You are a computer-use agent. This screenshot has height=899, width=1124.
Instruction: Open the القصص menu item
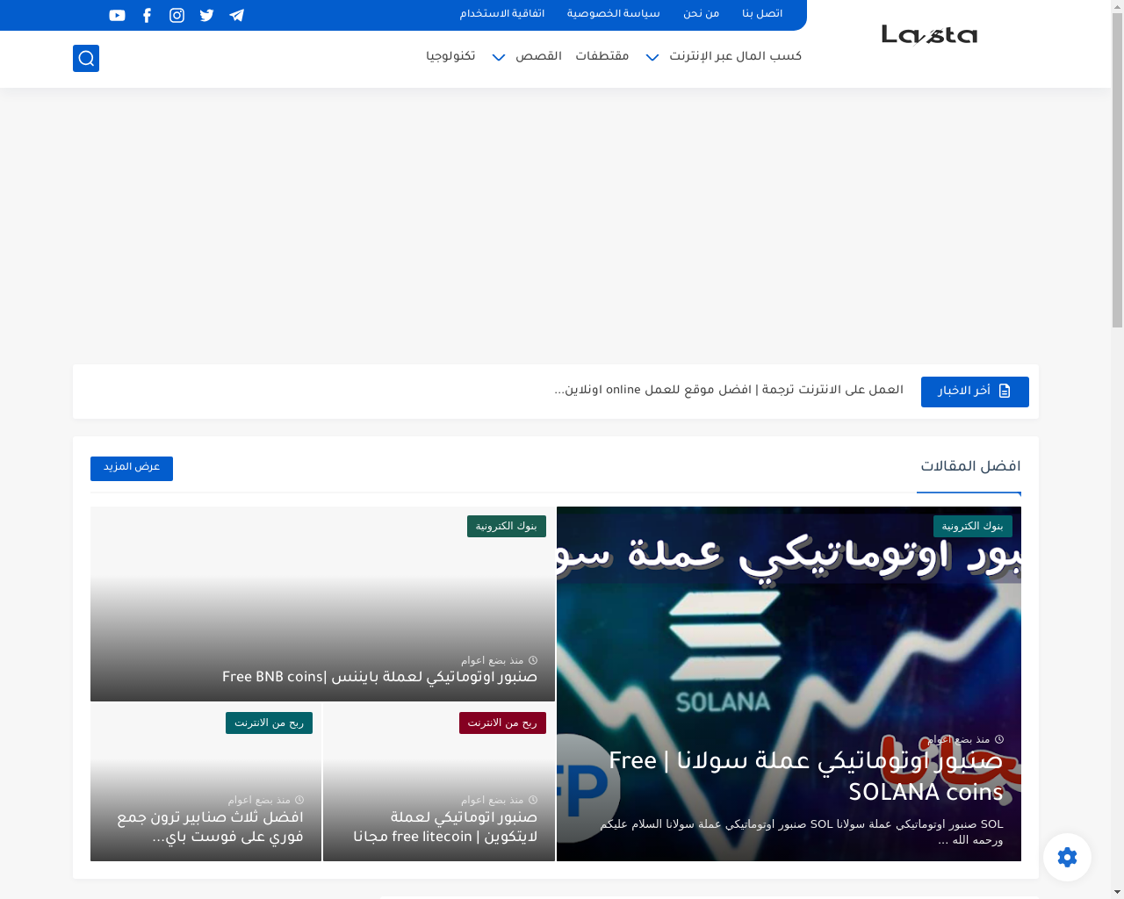538,56
